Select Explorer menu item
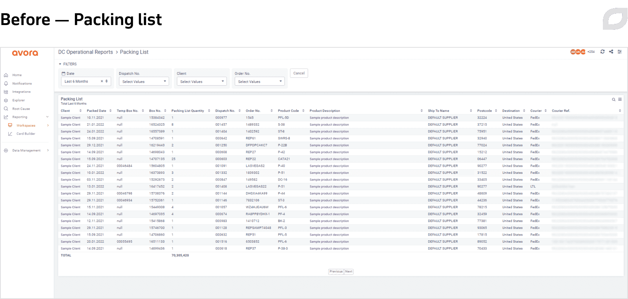This screenshot has height=299, width=628. 18,100
